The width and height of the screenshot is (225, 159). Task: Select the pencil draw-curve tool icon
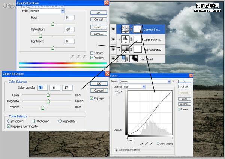tap(120, 92)
